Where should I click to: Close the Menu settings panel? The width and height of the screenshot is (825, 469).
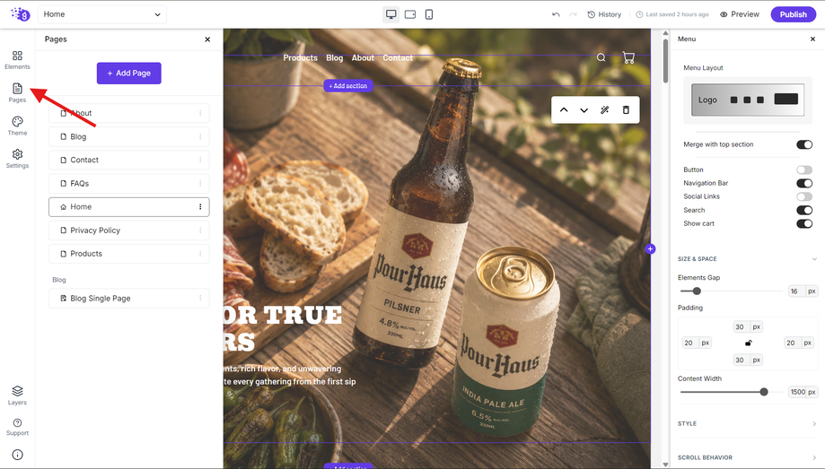(812, 39)
